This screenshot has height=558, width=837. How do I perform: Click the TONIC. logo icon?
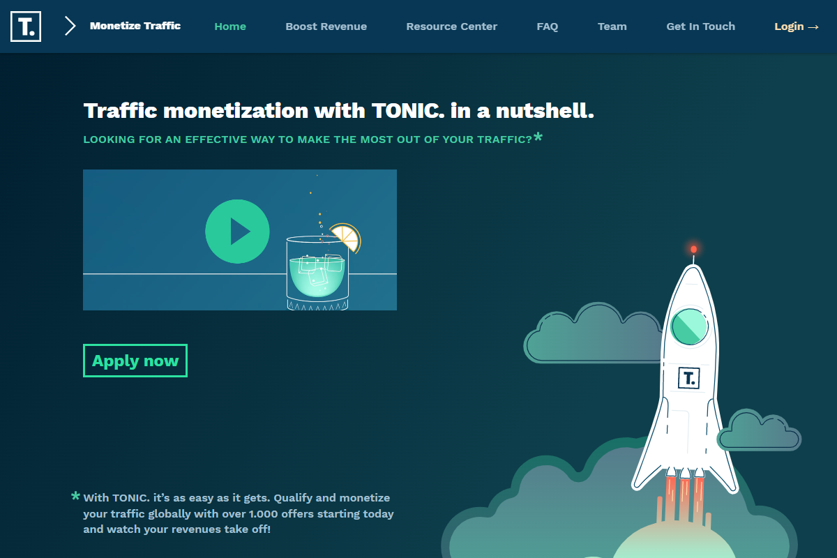coord(25,27)
